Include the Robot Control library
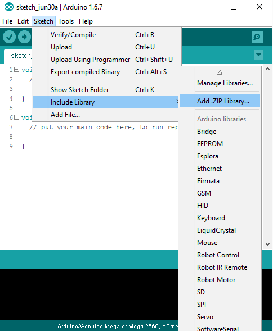The image size is (273, 331). coord(220,255)
